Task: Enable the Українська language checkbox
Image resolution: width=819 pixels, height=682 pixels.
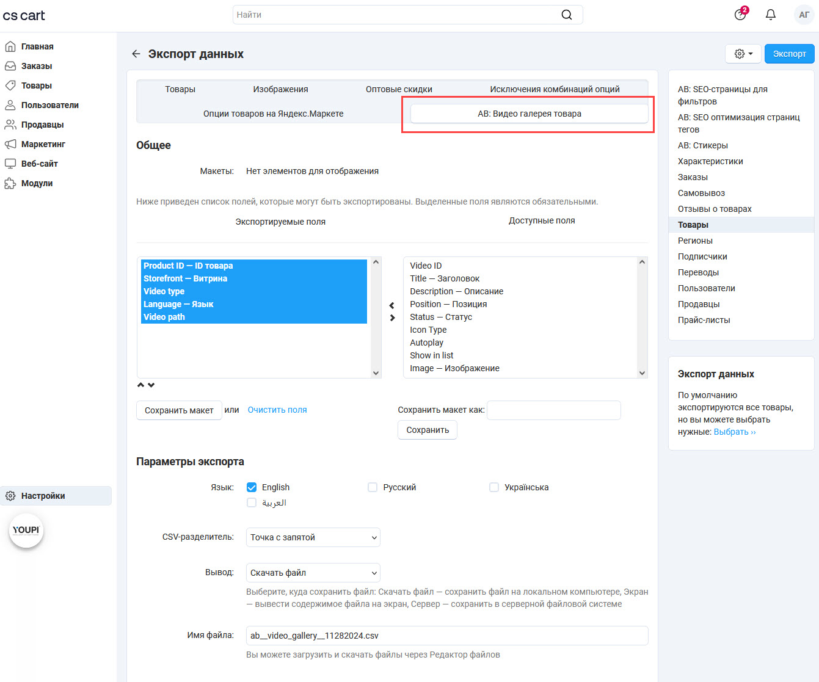Action: click(x=494, y=487)
